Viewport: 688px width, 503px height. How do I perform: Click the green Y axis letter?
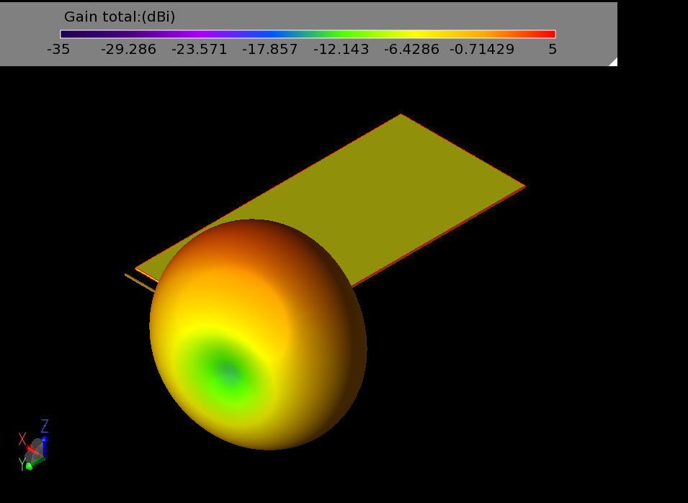22,466
